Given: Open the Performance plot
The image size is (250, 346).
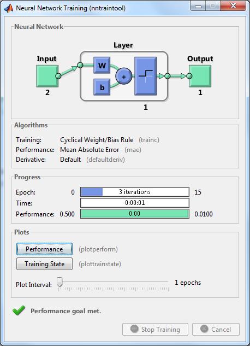Looking at the screenshot, I should (x=45, y=249).
